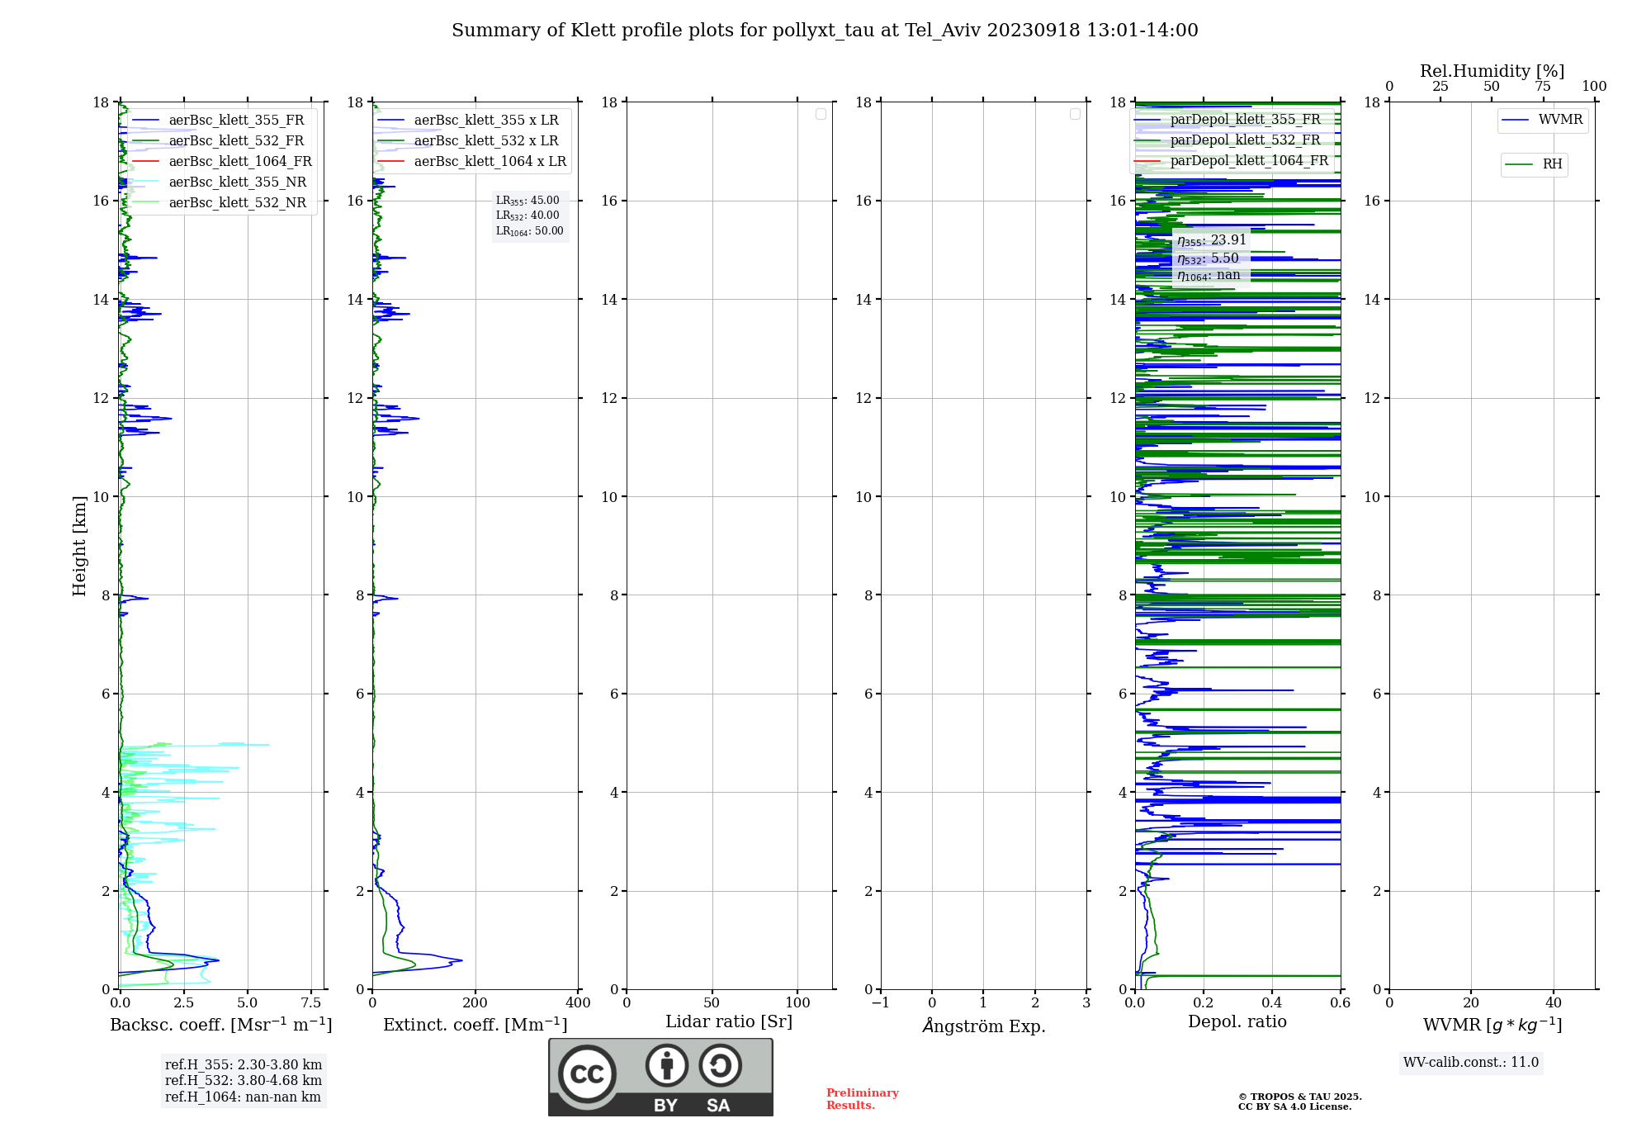
Task: Click the BY label in license badge
Action: [x=665, y=1106]
